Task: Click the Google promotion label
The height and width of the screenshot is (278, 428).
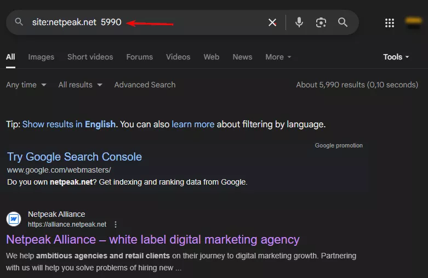Action: (339, 145)
